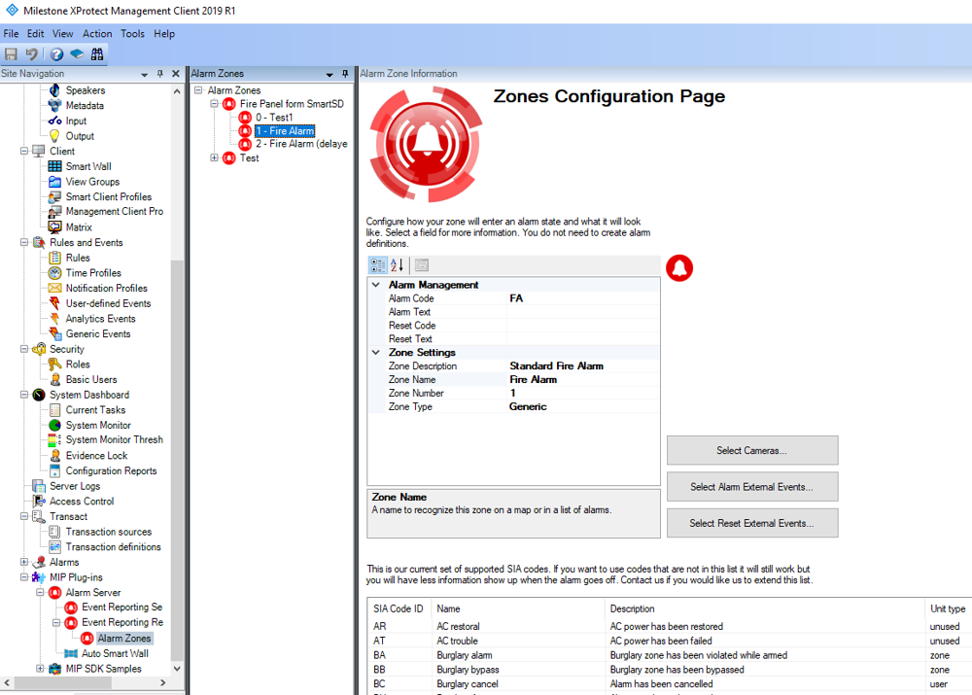Collapse Fire Panel form SmartSD node
Image resolution: width=972 pixels, height=695 pixels.
click(x=214, y=104)
